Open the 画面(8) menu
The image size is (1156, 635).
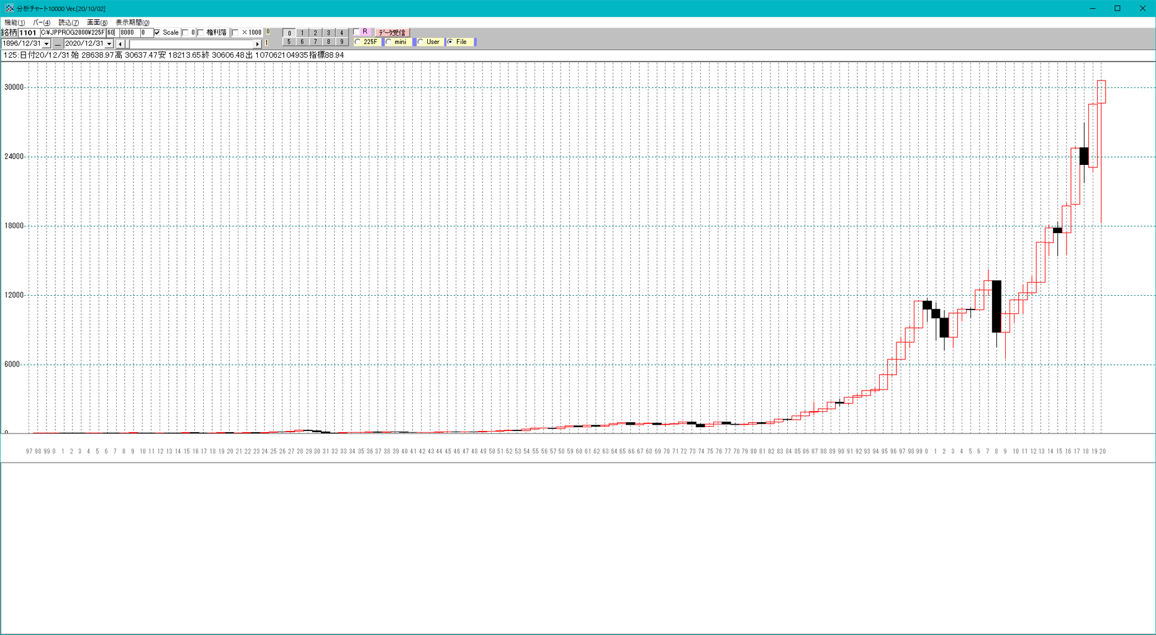point(97,22)
